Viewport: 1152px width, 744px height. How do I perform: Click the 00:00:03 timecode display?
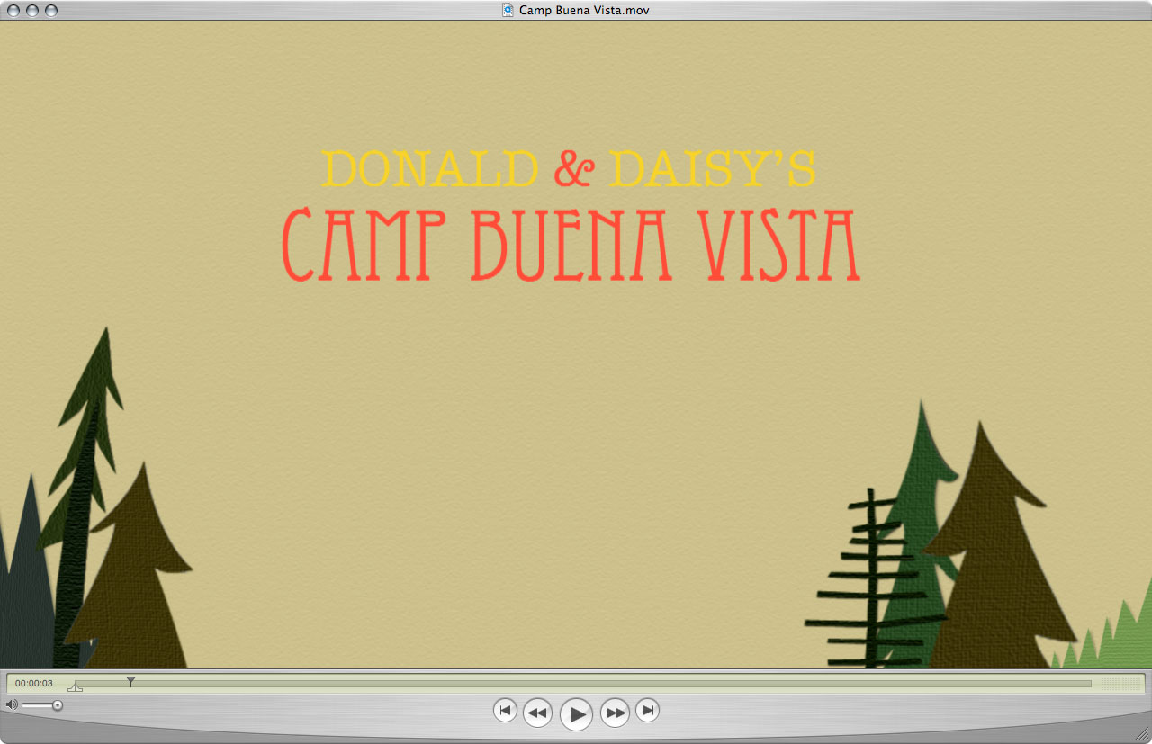34,684
